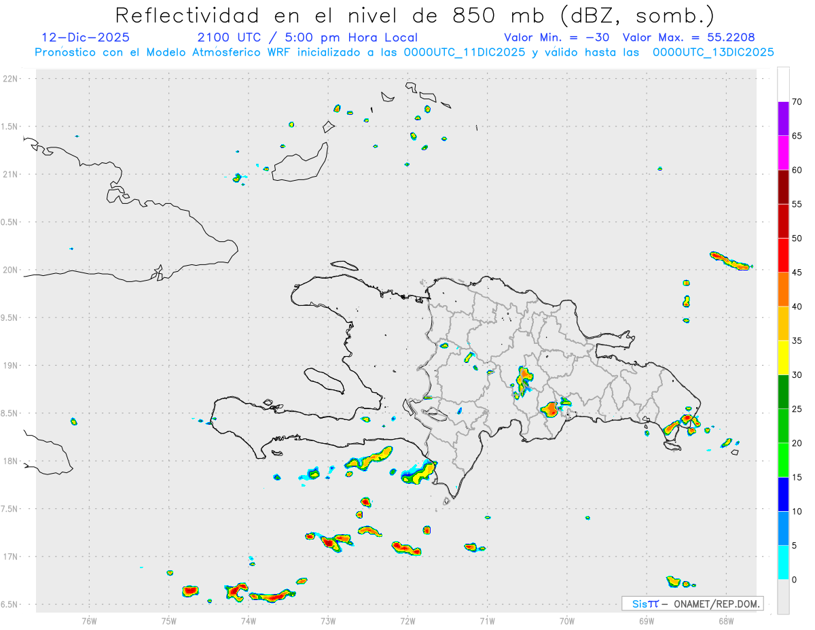The width and height of the screenshot is (815, 630).
Task: Click the "70" color bar tick label
Action: 797,102
